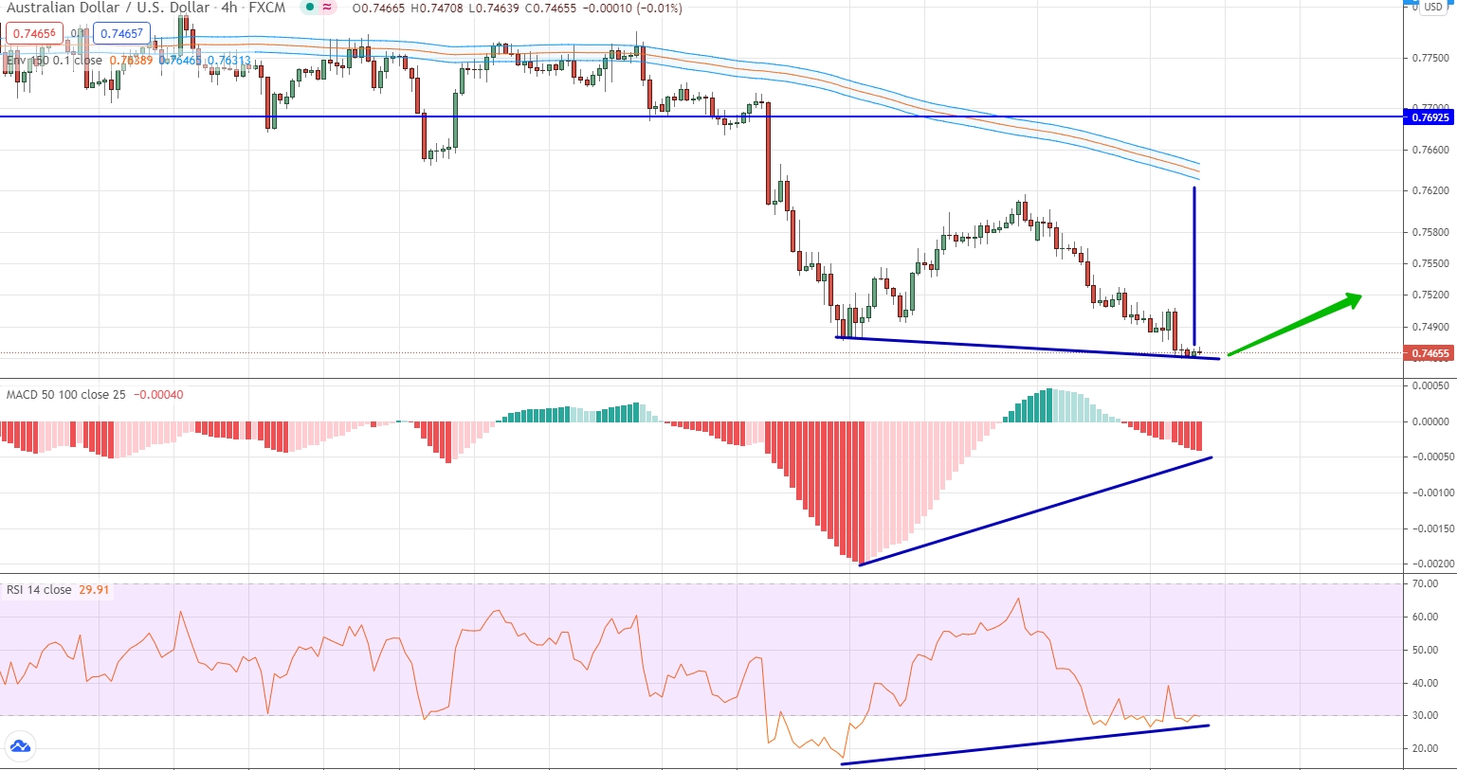The image size is (1457, 770).
Task: Click the red sell price 0.74656 button
Action: click(34, 33)
